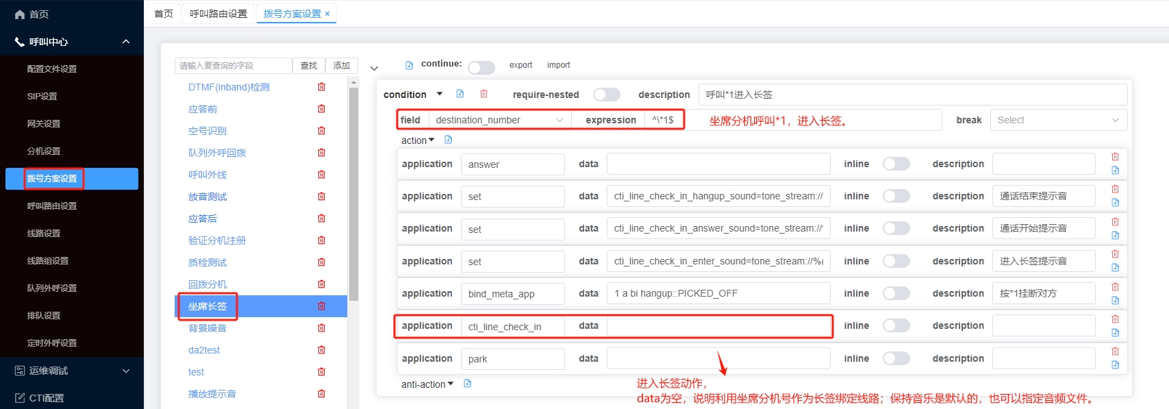The image size is (1169, 409).
Task: Open 线路设置 in sidebar
Action: [44, 234]
